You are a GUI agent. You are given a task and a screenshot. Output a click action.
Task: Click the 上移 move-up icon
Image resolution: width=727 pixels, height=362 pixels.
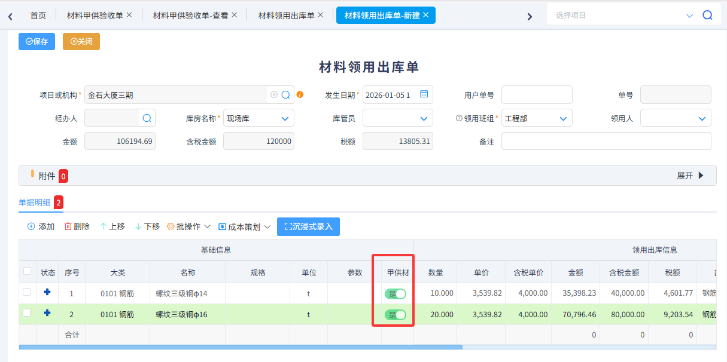pyautogui.click(x=102, y=226)
